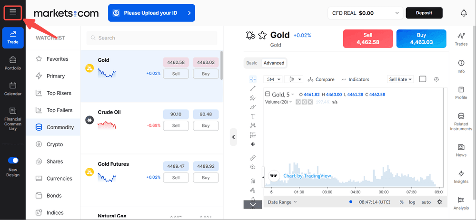Screen dimensions: 476x220
Task: Click Please Upload your ID banner
Action: pos(151,13)
